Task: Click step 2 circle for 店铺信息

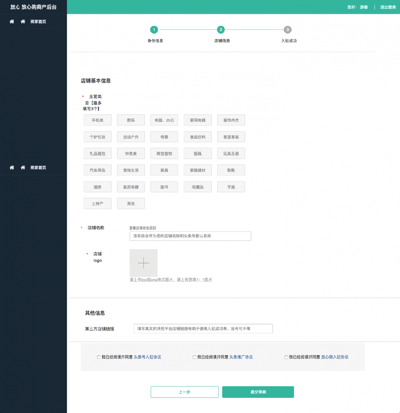Action: pyautogui.click(x=221, y=30)
